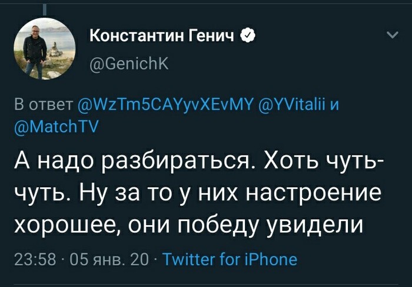This screenshot has width=412, height=287.
Task: Open the @WzTm5CAYyvXEvMY mention
Action: point(165,105)
